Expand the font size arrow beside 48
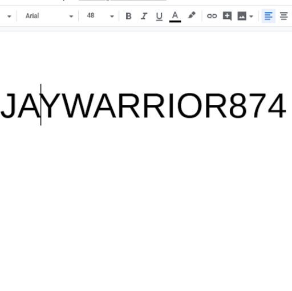 click(112, 17)
